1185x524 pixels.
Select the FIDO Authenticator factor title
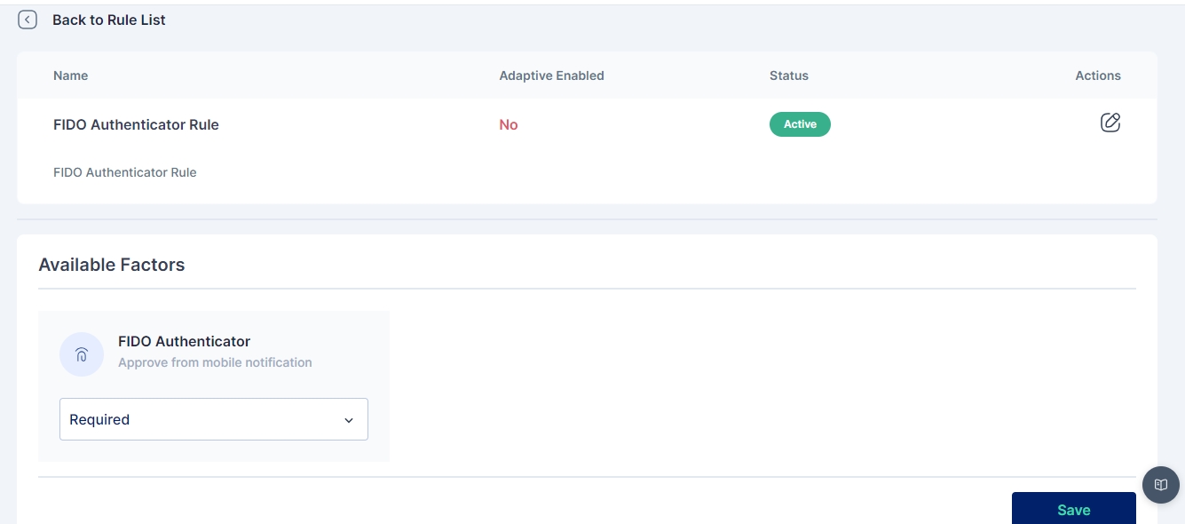(x=184, y=341)
